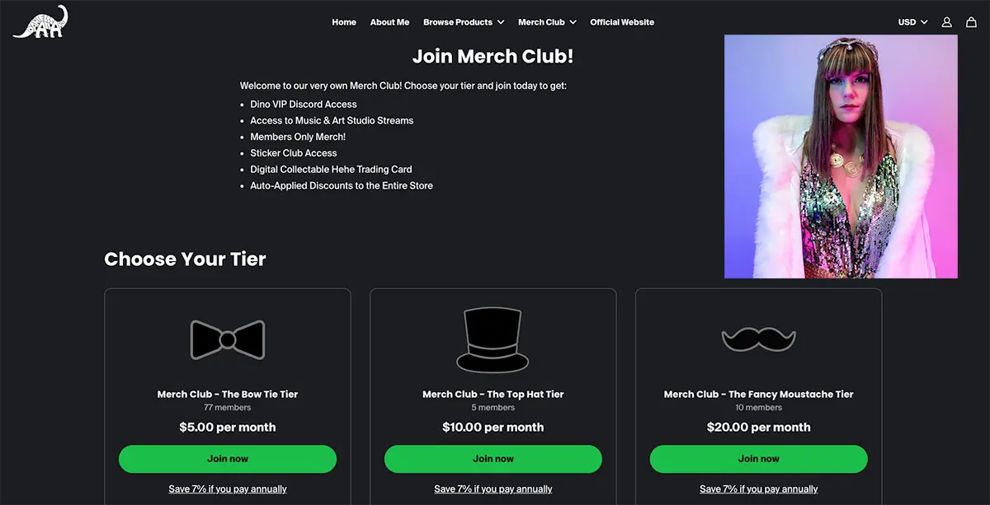The height and width of the screenshot is (505, 990).
Task: Join now for the Fancy Moustache Tier
Action: [x=759, y=459]
